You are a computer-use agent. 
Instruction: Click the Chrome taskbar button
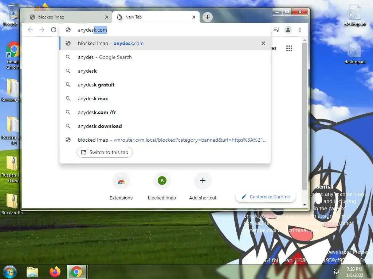[x=76, y=272]
